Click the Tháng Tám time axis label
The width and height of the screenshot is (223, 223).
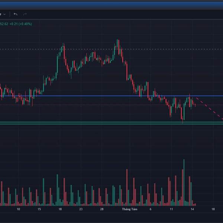tap(130, 209)
